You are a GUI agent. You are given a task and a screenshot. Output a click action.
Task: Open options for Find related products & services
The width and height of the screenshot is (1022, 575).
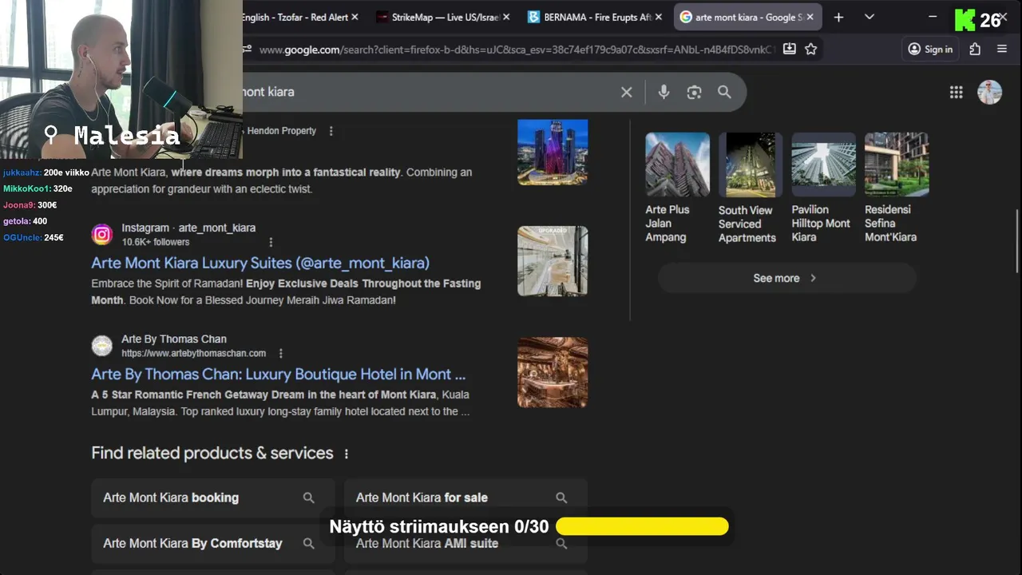click(347, 454)
